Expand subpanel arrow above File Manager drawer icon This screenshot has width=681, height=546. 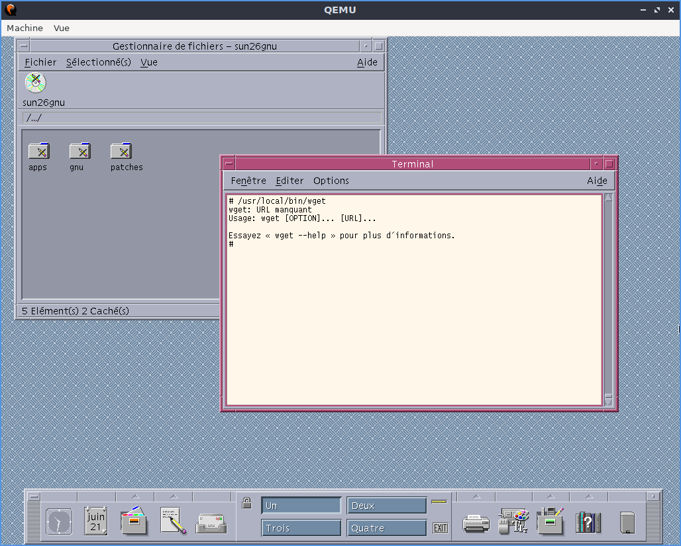click(136, 496)
